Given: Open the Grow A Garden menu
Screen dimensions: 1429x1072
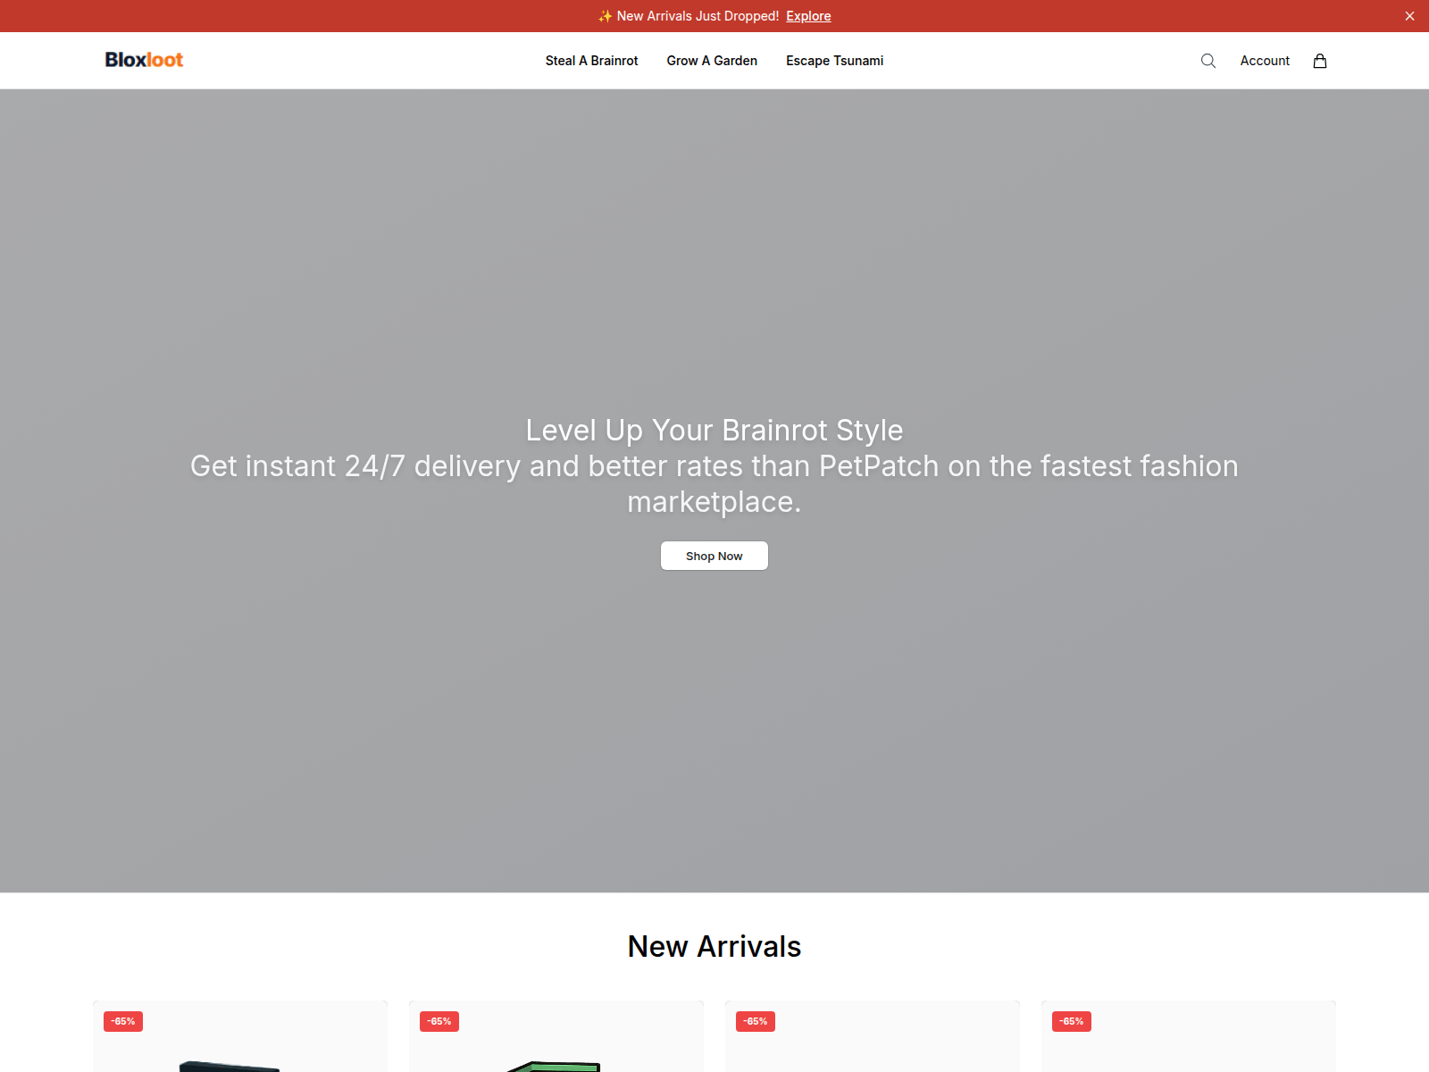Looking at the screenshot, I should coord(712,61).
